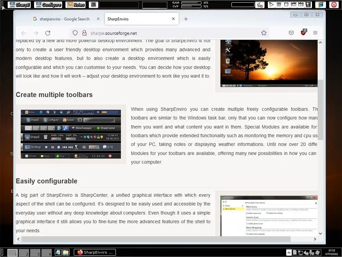Click the horizontal scrollbar thumb

(x=156, y=239)
